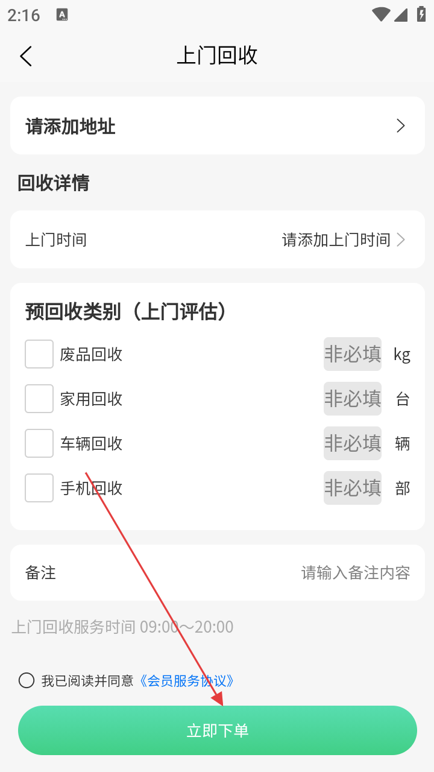Viewport: 434px width, 772px height.
Task: Tap the keyboard indicator icon in status bar
Action: tap(62, 15)
